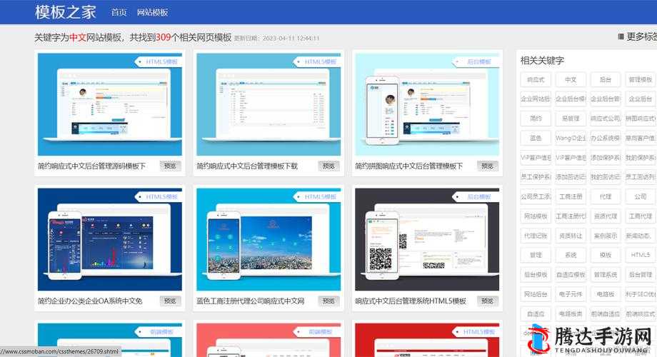The width and height of the screenshot is (657, 357).
Task: Click the 模板之家 site logo
Action: click(66, 12)
